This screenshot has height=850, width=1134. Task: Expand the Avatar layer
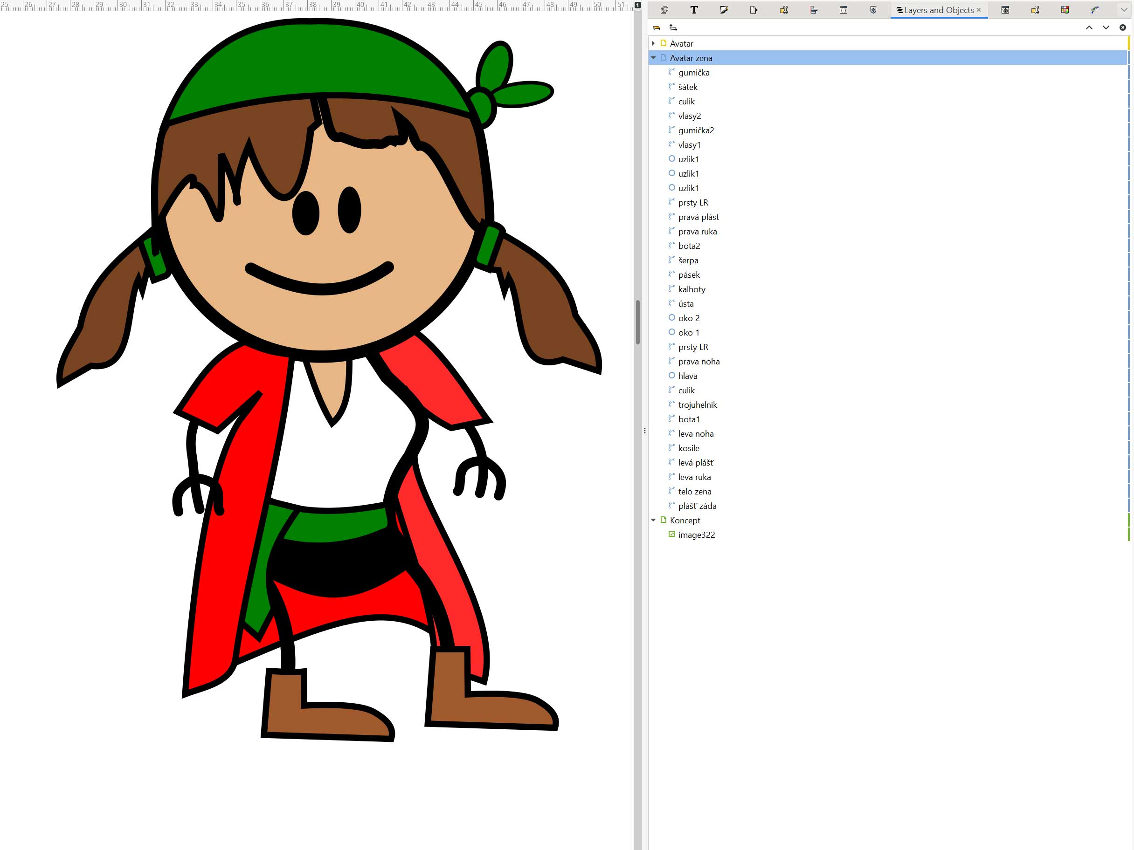coord(653,43)
